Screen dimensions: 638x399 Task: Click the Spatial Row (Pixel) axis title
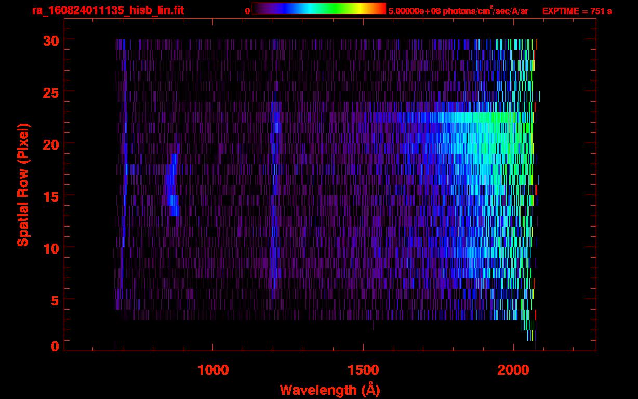tap(22, 184)
